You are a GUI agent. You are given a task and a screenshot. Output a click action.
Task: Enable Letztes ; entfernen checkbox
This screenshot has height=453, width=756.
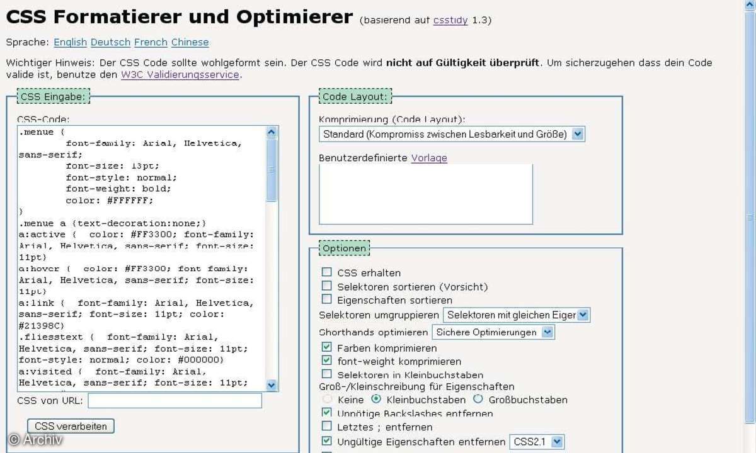[x=326, y=427]
